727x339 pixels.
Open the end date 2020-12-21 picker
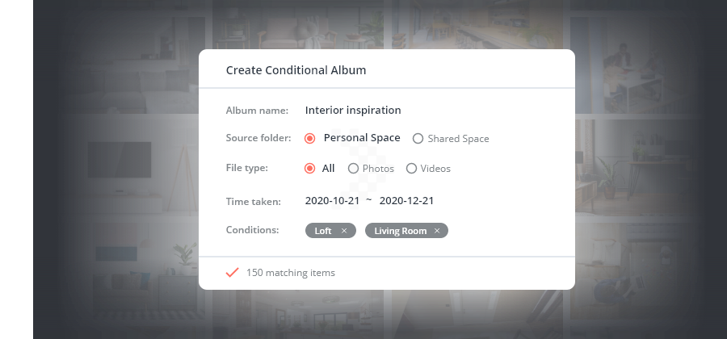[x=406, y=200]
